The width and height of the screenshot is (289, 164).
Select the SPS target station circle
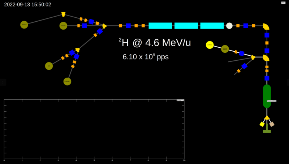tap(49, 66)
